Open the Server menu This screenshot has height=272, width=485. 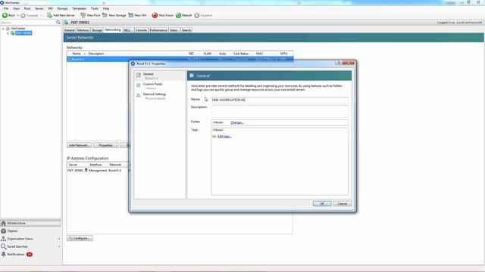click(x=39, y=8)
